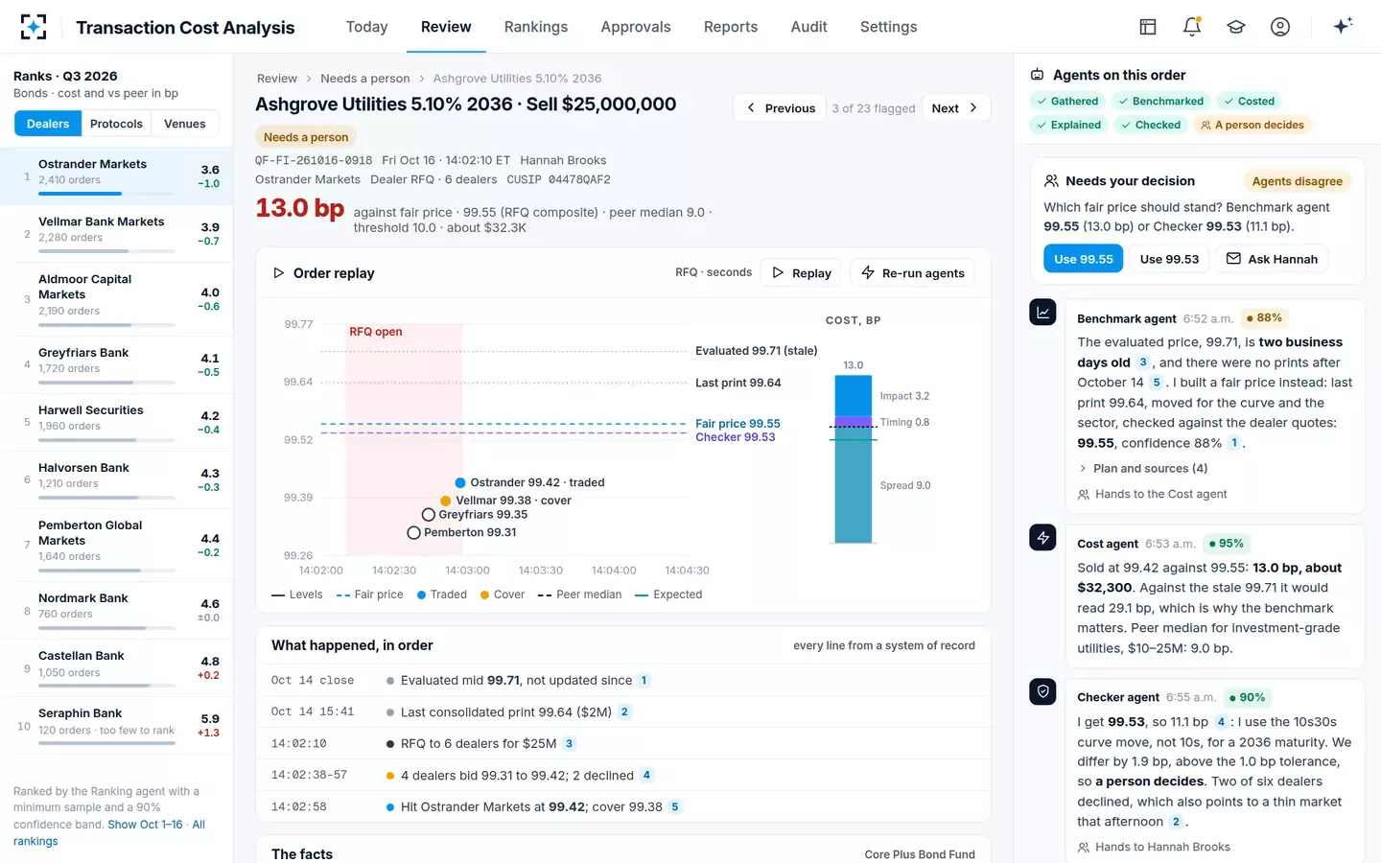Click citation 5 on the Hit Ostrander line

[675, 807]
